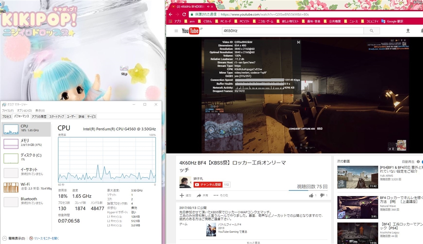
Task: Open the 11:42 PS4 BF1 video thumbnail
Action: coord(357,177)
